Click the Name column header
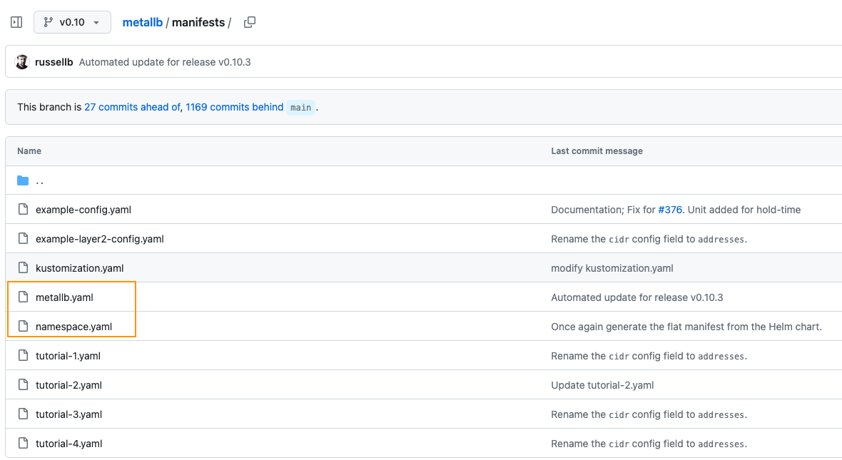Screen dimensions: 842x460 click(29, 150)
